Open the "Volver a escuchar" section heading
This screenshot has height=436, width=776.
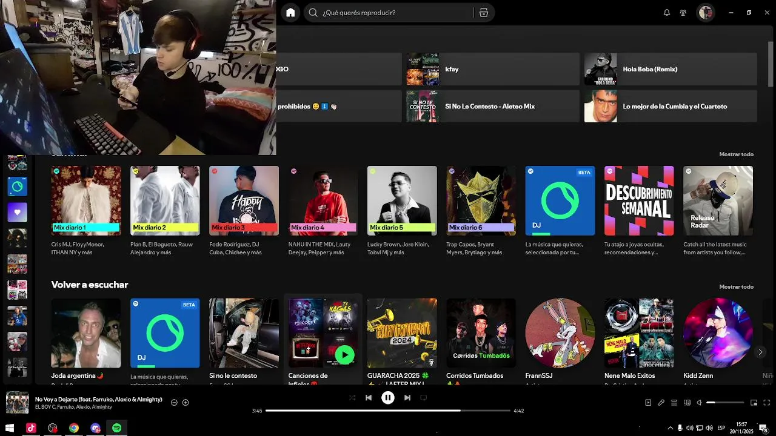pyautogui.click(x=90, y=285)
